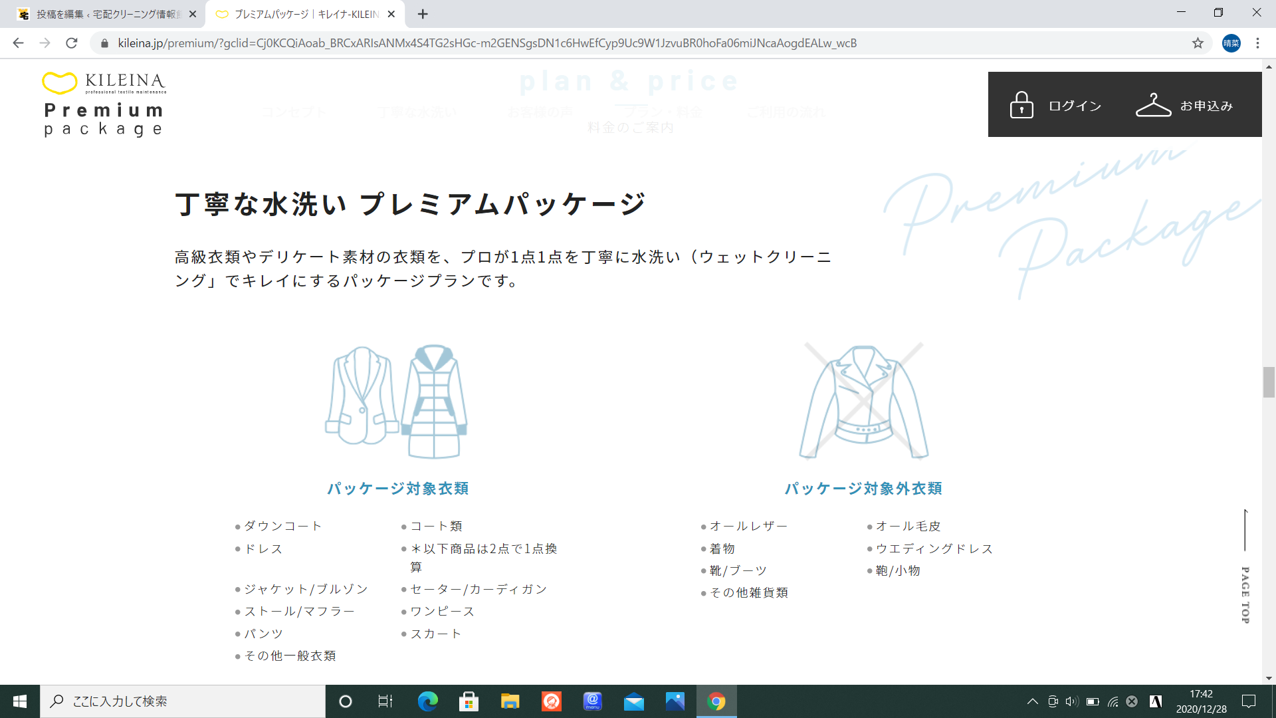Click the パンツ list item
This screenshot has width=1276, height=718.
[x=263, y=634]
